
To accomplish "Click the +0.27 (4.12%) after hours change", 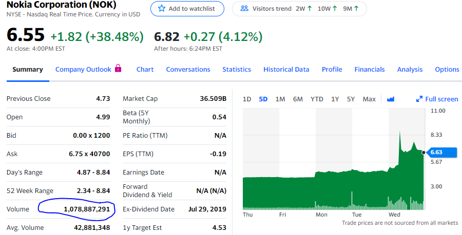I will (x=223, y=37).
